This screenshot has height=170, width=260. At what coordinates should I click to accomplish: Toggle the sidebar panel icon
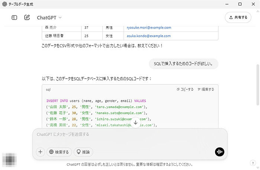(x=14, y=17)
